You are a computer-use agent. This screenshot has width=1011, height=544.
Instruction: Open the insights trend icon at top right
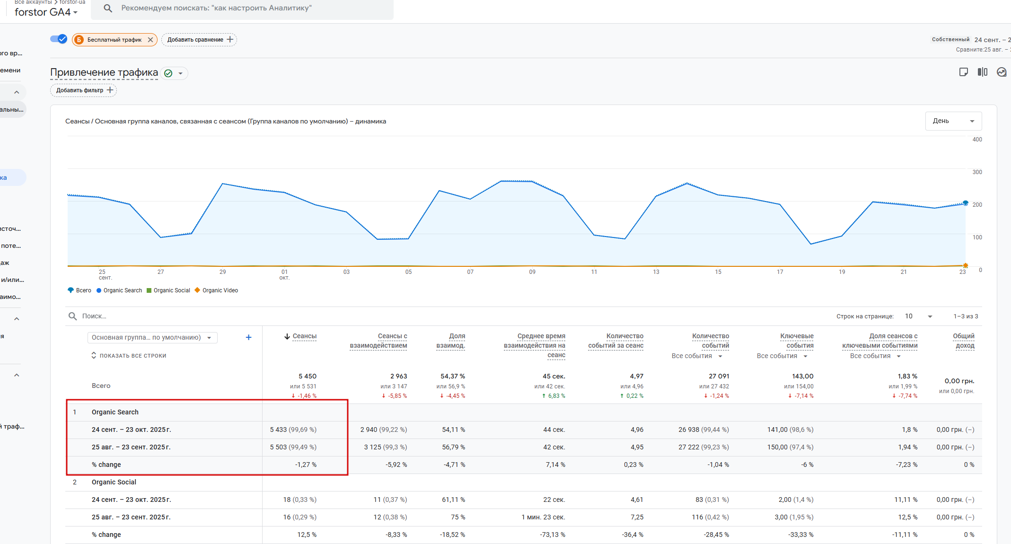click(x=1001, y=72)
